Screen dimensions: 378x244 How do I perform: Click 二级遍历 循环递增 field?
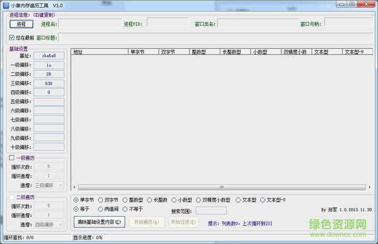pyautogui.click(x=49, y=215)
